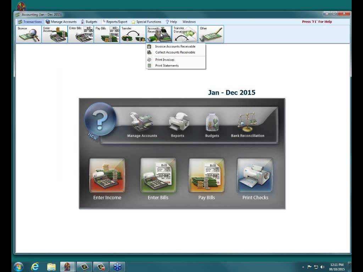This screenshot has width=363, height=272.
Task: Select the Browse toolbar icon
Action: tap(28, 34)
